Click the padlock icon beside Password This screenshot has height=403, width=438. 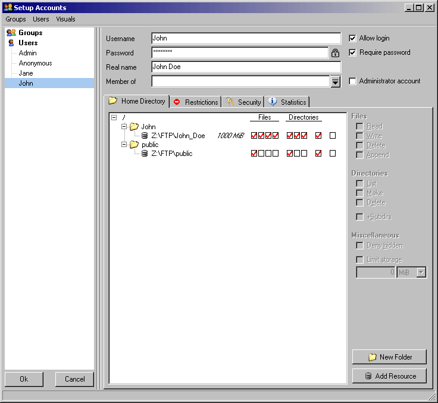click(335, 53)
